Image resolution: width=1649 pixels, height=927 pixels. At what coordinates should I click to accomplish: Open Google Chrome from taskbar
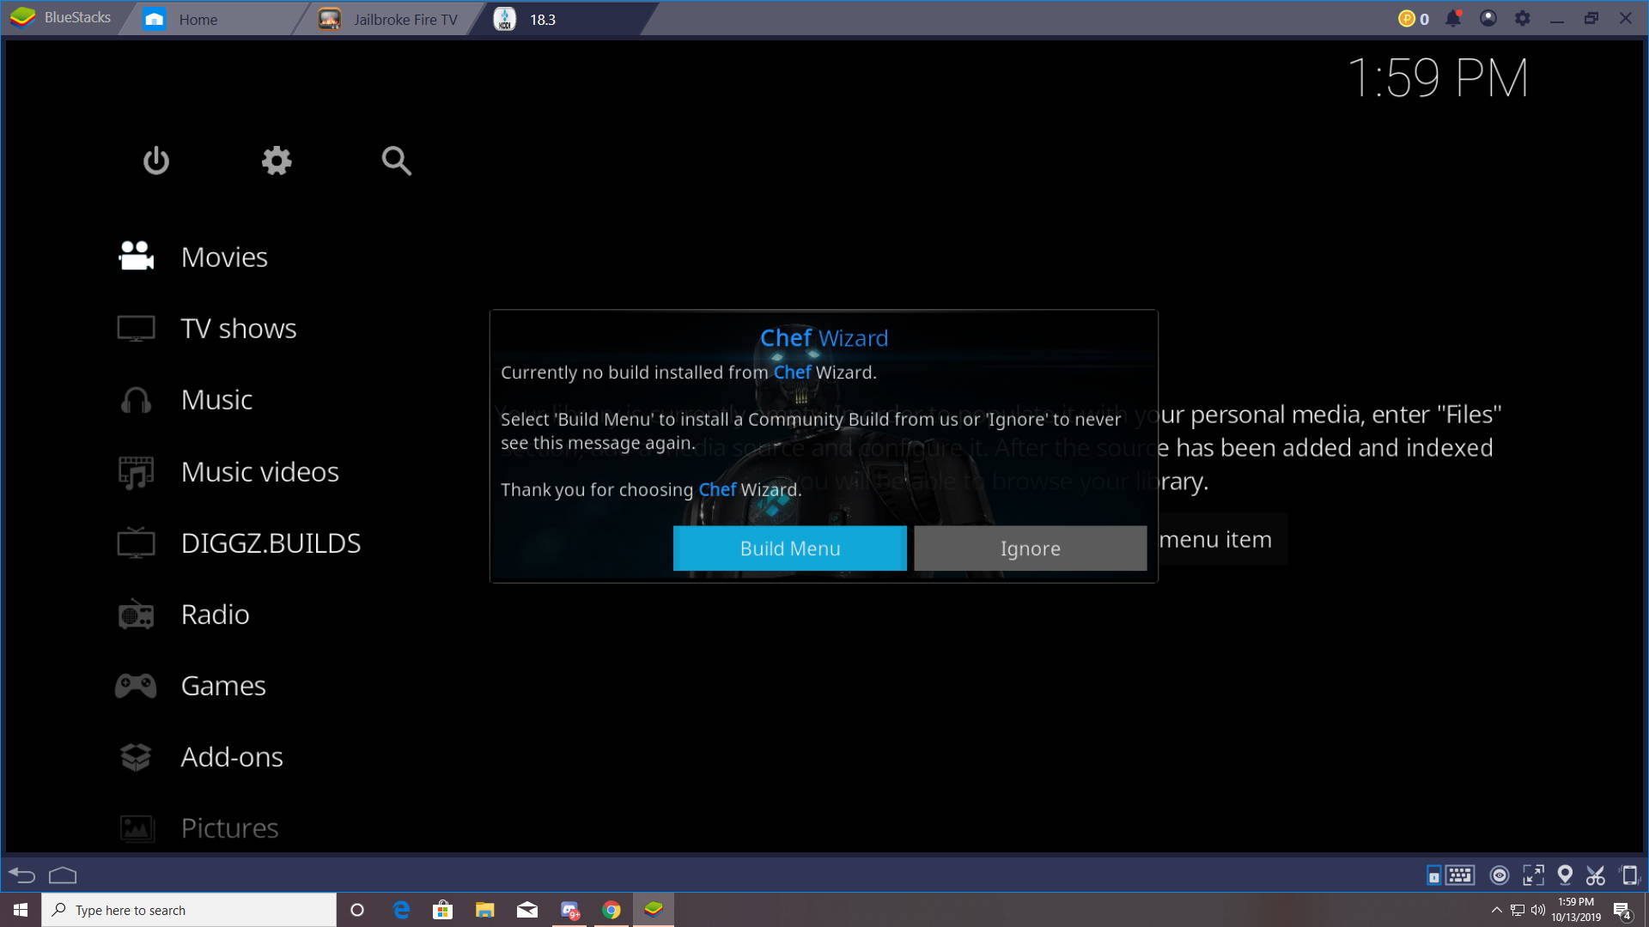tap(612, 910)
